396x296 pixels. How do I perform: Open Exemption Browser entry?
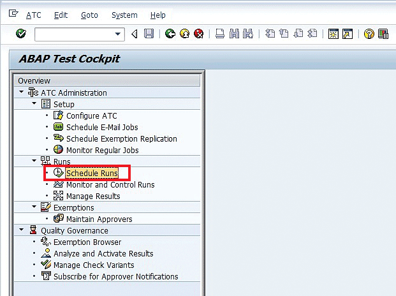(x=87, y=242)
